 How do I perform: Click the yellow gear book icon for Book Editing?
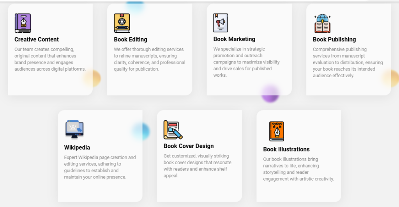(x=122, y=23)
